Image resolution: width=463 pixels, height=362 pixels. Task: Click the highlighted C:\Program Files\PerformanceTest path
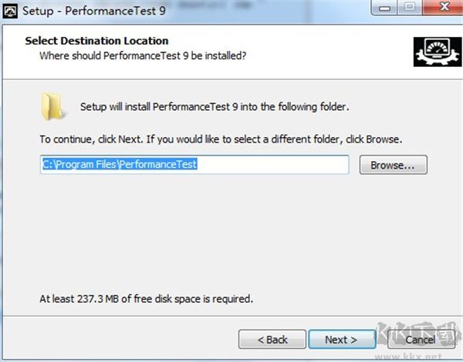(x=120, y=164)
